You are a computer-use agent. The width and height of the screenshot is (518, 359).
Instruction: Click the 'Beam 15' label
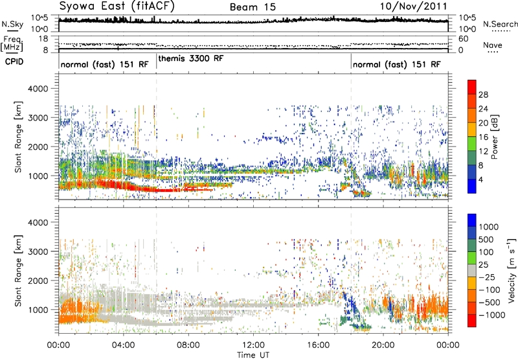coord(253,7)
